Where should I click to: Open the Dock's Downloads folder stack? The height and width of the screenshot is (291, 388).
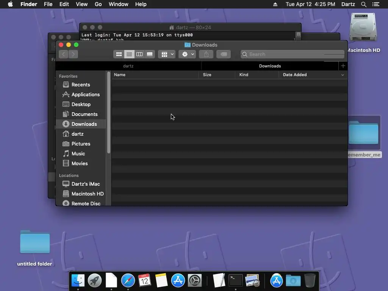pyautogui.click(x=293, y=281)
